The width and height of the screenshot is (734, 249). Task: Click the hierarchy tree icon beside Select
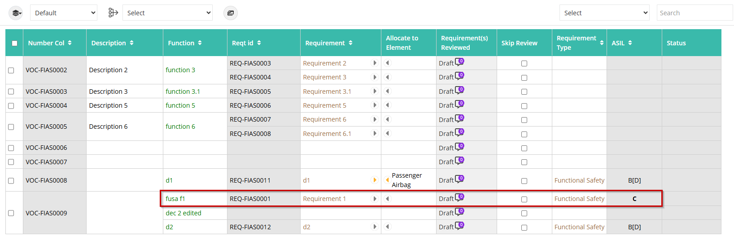pos(113,13)
